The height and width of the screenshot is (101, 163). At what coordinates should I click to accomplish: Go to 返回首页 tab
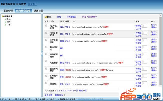[x=38, y=11]
